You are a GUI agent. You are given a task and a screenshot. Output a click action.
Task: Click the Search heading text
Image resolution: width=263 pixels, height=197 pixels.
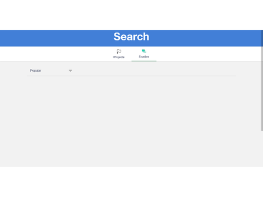(131, 37)
